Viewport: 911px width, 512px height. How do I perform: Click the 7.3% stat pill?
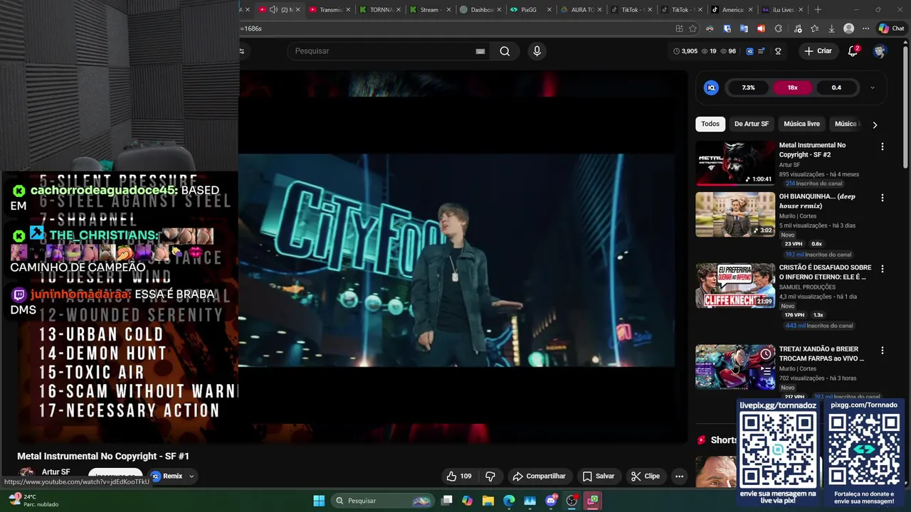pos(748,87)
